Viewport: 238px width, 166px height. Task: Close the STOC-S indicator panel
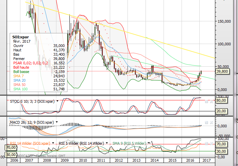point(211,101)
